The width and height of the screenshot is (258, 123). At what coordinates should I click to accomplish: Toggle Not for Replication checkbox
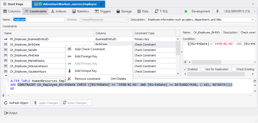pos(203,69)
